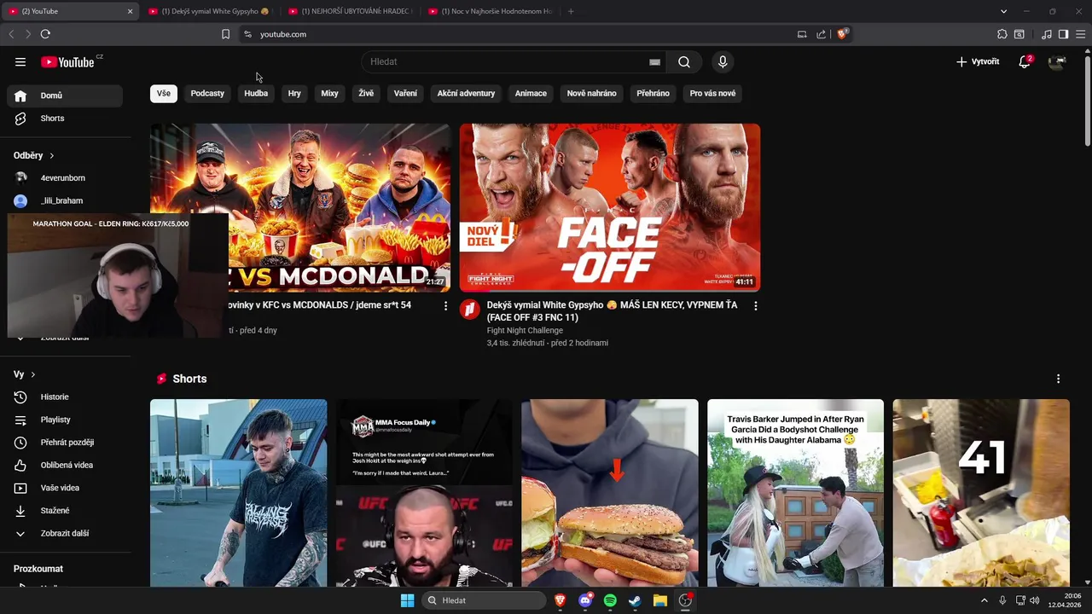Open OBS Studio from the taskbar
This screenshot has width=1092, height=614.
pos(685,600)
